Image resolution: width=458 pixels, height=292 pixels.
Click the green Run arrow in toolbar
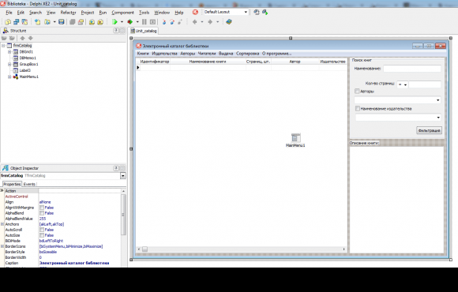114,22
